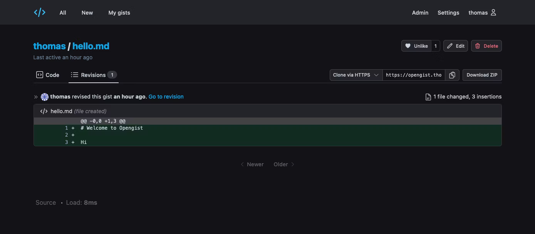The width and height of the screenshot is (535, 234).
Task: Click hello.md file name in diff header
Action: point(61,111)
